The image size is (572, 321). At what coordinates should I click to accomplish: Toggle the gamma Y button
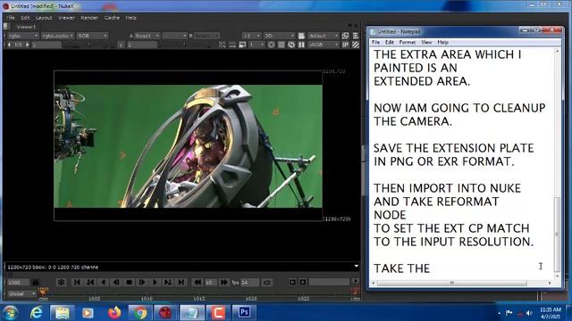tap(122, 45)
